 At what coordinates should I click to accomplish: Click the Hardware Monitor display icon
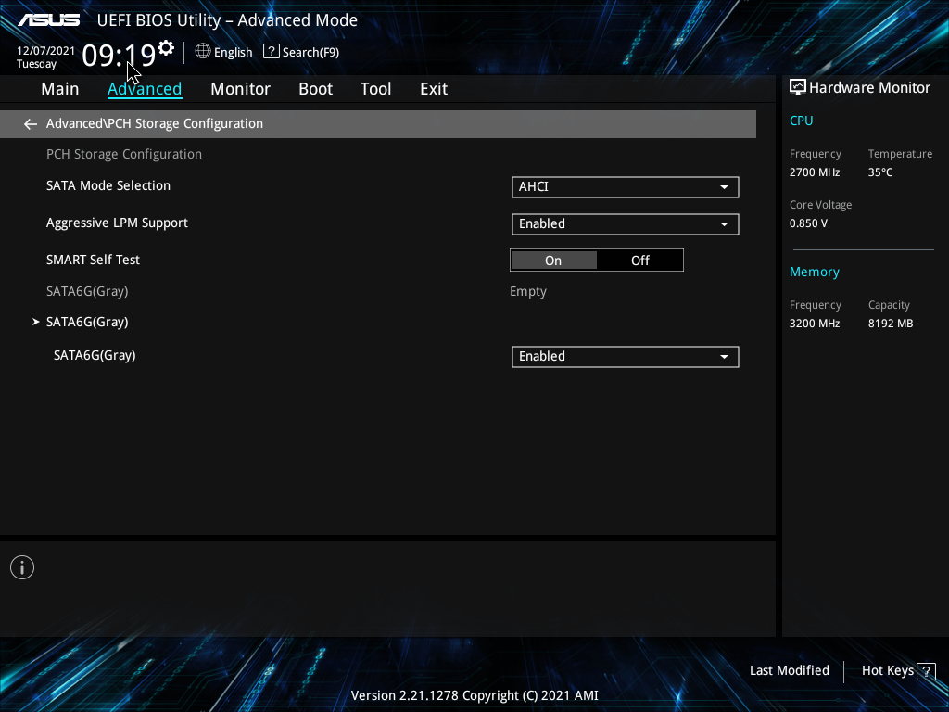point(797,87)
